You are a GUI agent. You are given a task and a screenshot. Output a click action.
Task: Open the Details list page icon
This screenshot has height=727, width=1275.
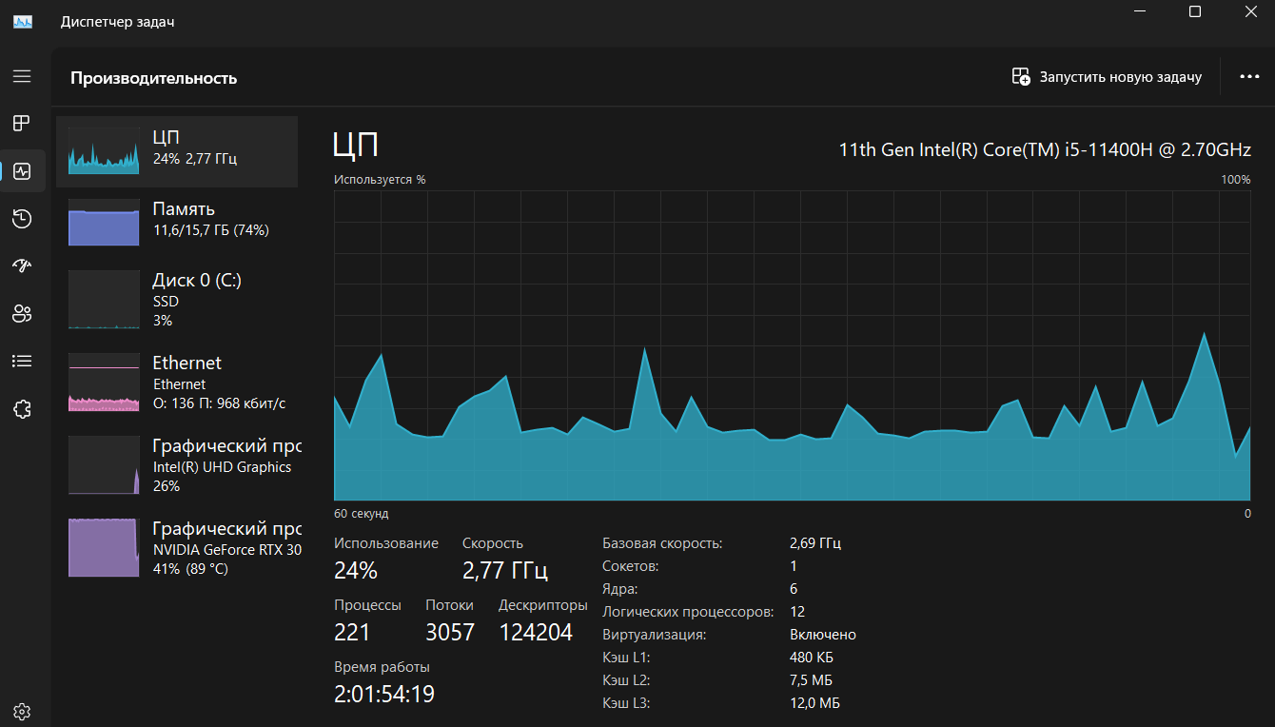pos(22,361)
